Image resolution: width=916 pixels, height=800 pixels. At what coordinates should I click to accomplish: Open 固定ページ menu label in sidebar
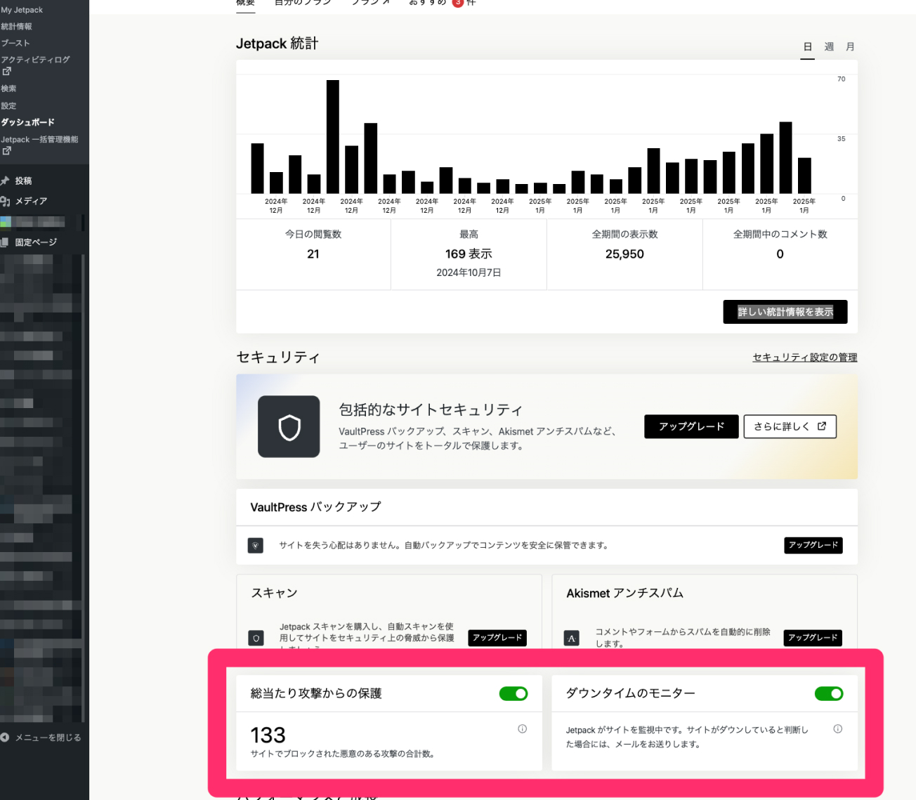tap(37, 242)
